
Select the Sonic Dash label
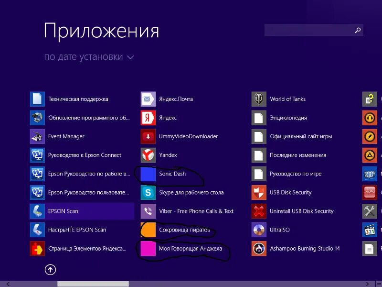point(172,174)
